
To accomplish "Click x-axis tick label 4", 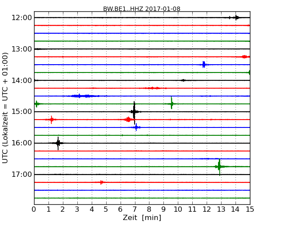I will pyautogui.click(x=92, y=210).
